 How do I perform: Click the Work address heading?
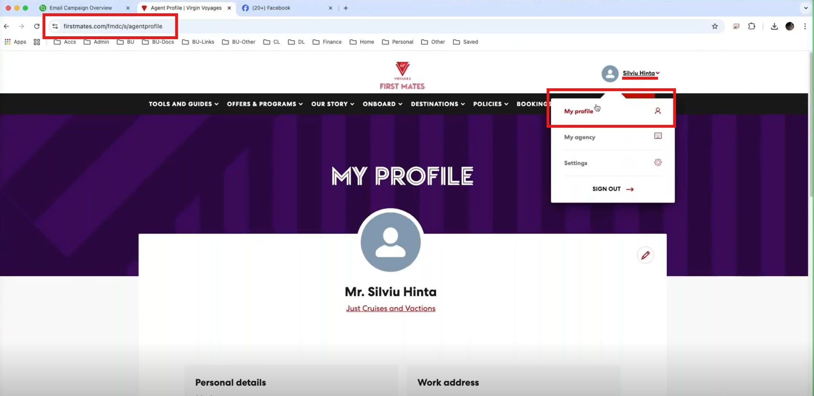pos(448,382)
